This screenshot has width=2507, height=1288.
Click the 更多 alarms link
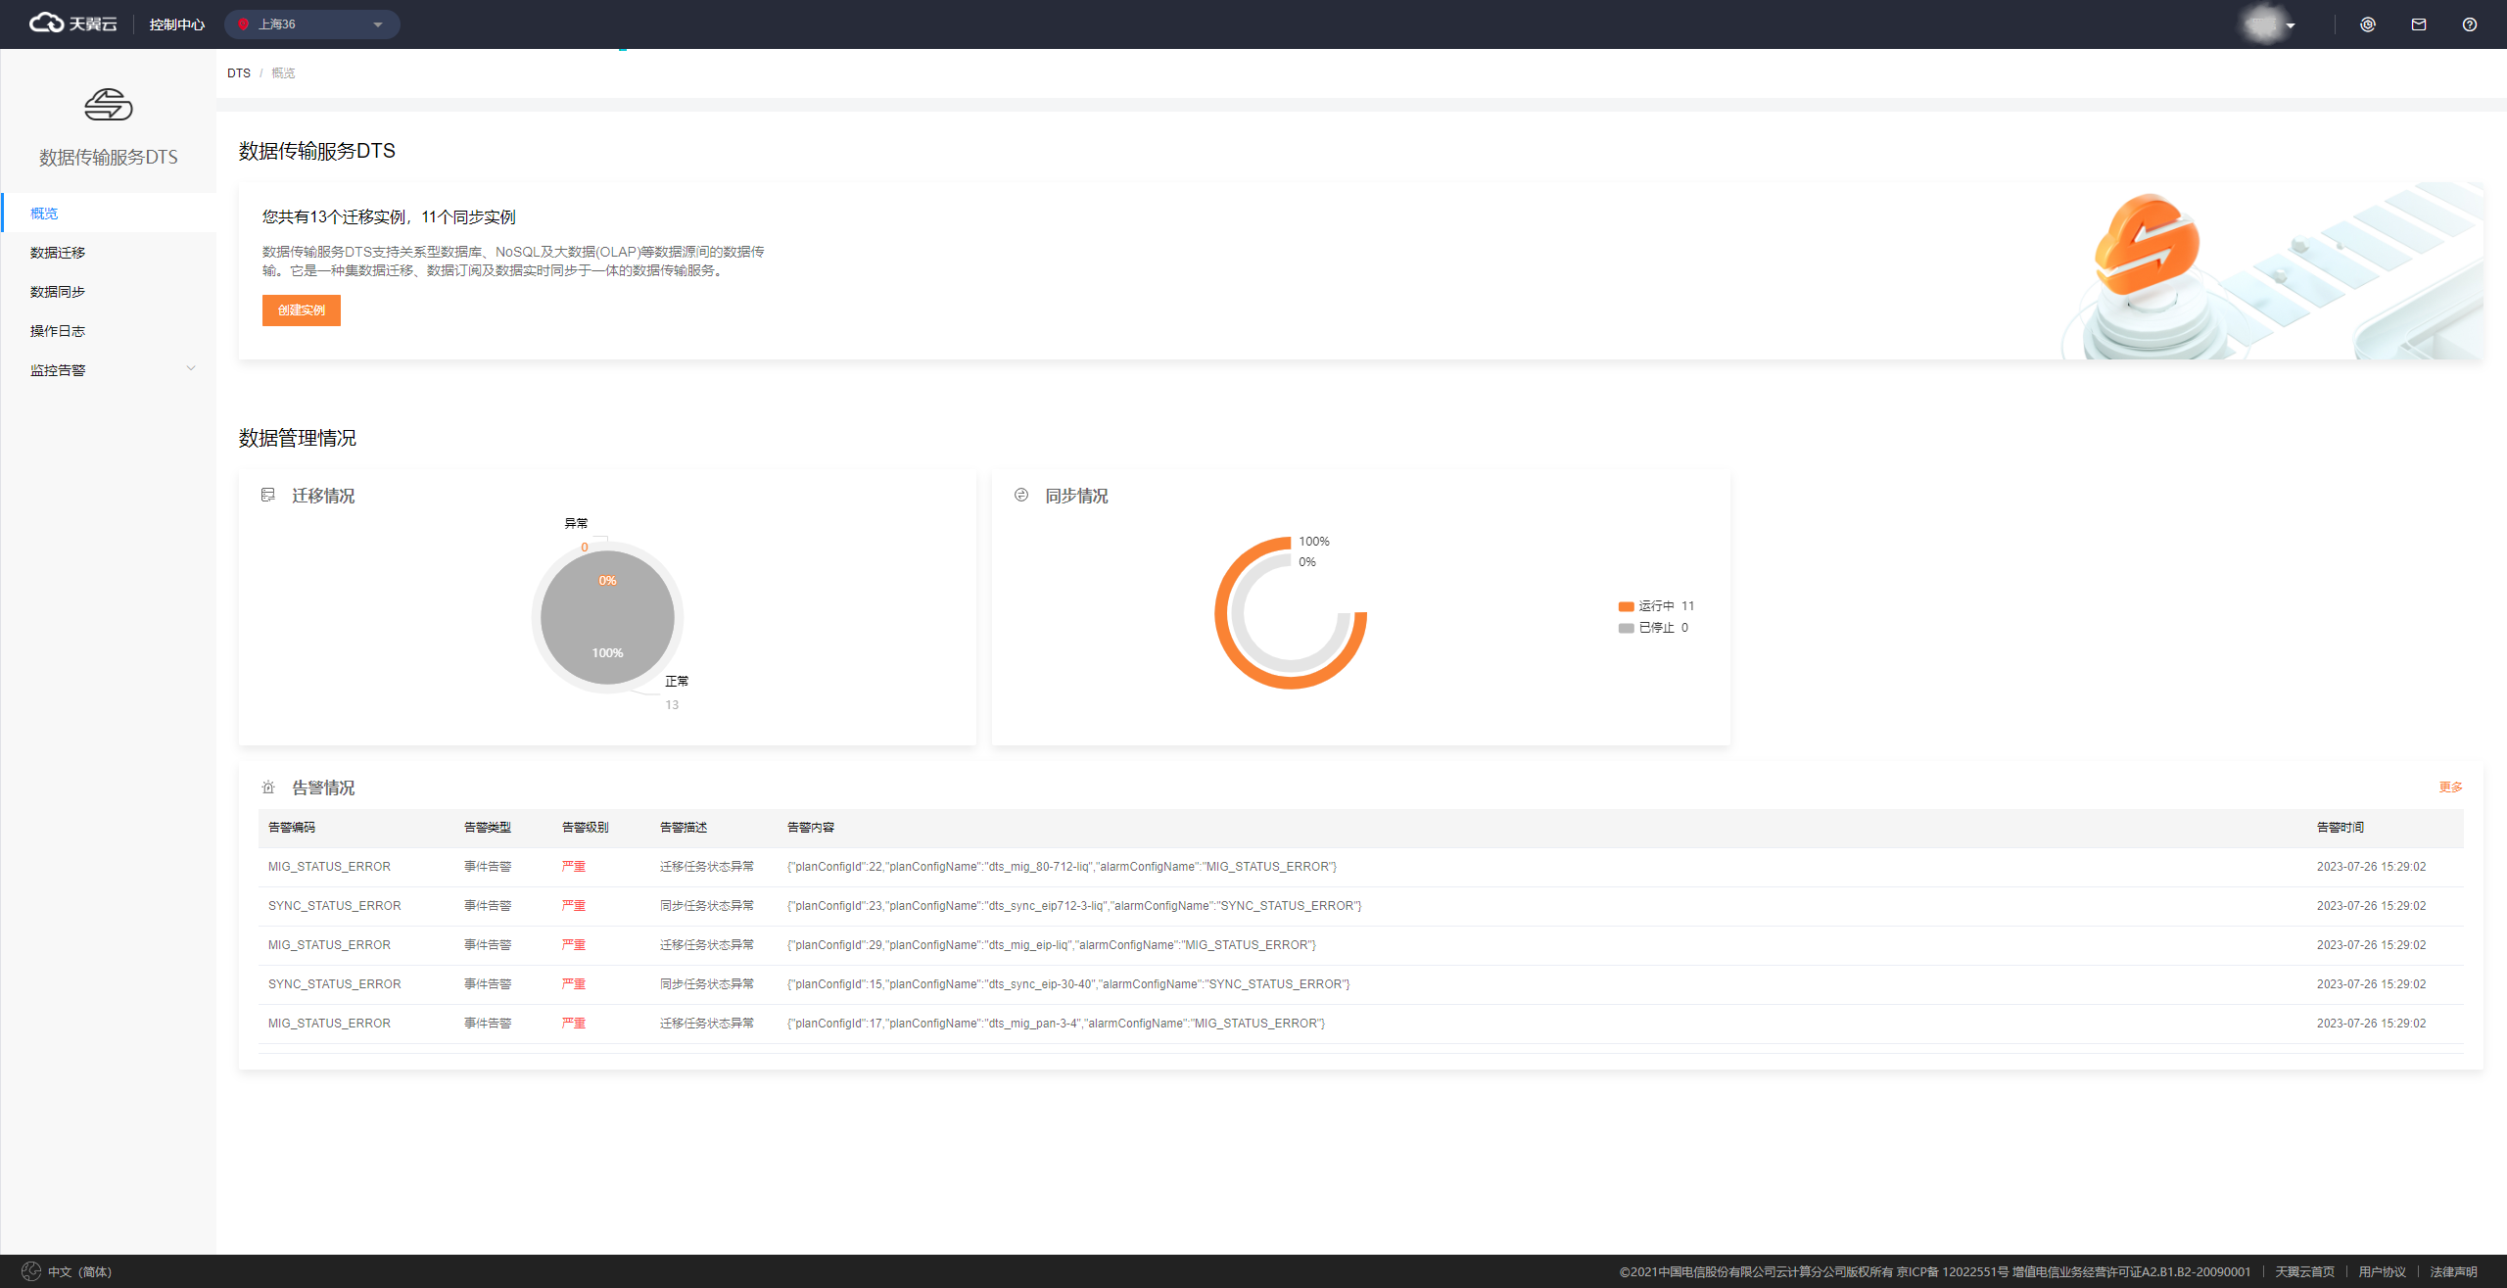[x=2450, y=787]
